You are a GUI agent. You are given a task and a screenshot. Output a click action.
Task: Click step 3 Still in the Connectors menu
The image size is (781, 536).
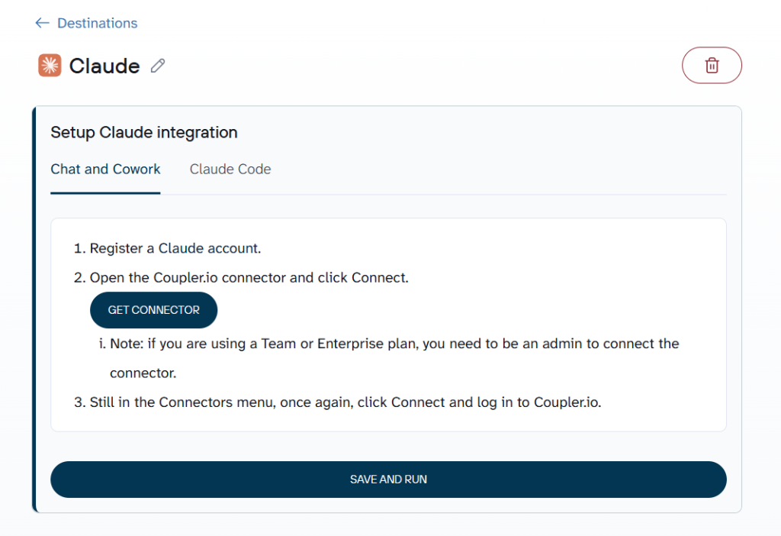pos(338,402)
